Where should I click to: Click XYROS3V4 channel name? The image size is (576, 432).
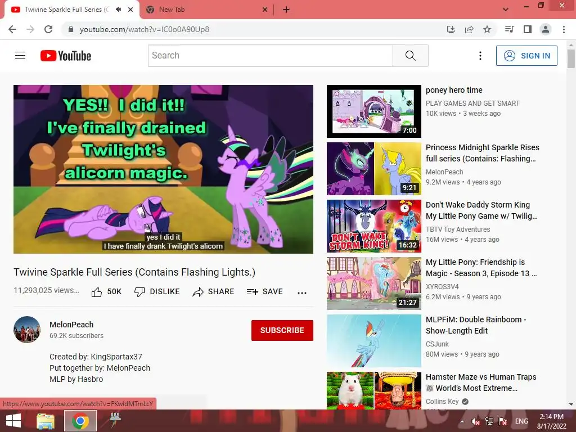coord(442,286)
